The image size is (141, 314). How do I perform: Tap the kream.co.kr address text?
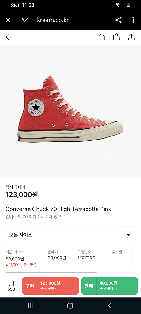[x=53, y=20]
